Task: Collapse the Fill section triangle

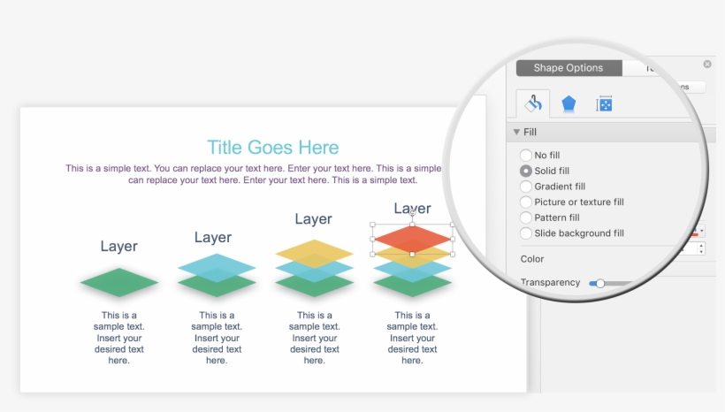Action: click(x=516, y=133)
